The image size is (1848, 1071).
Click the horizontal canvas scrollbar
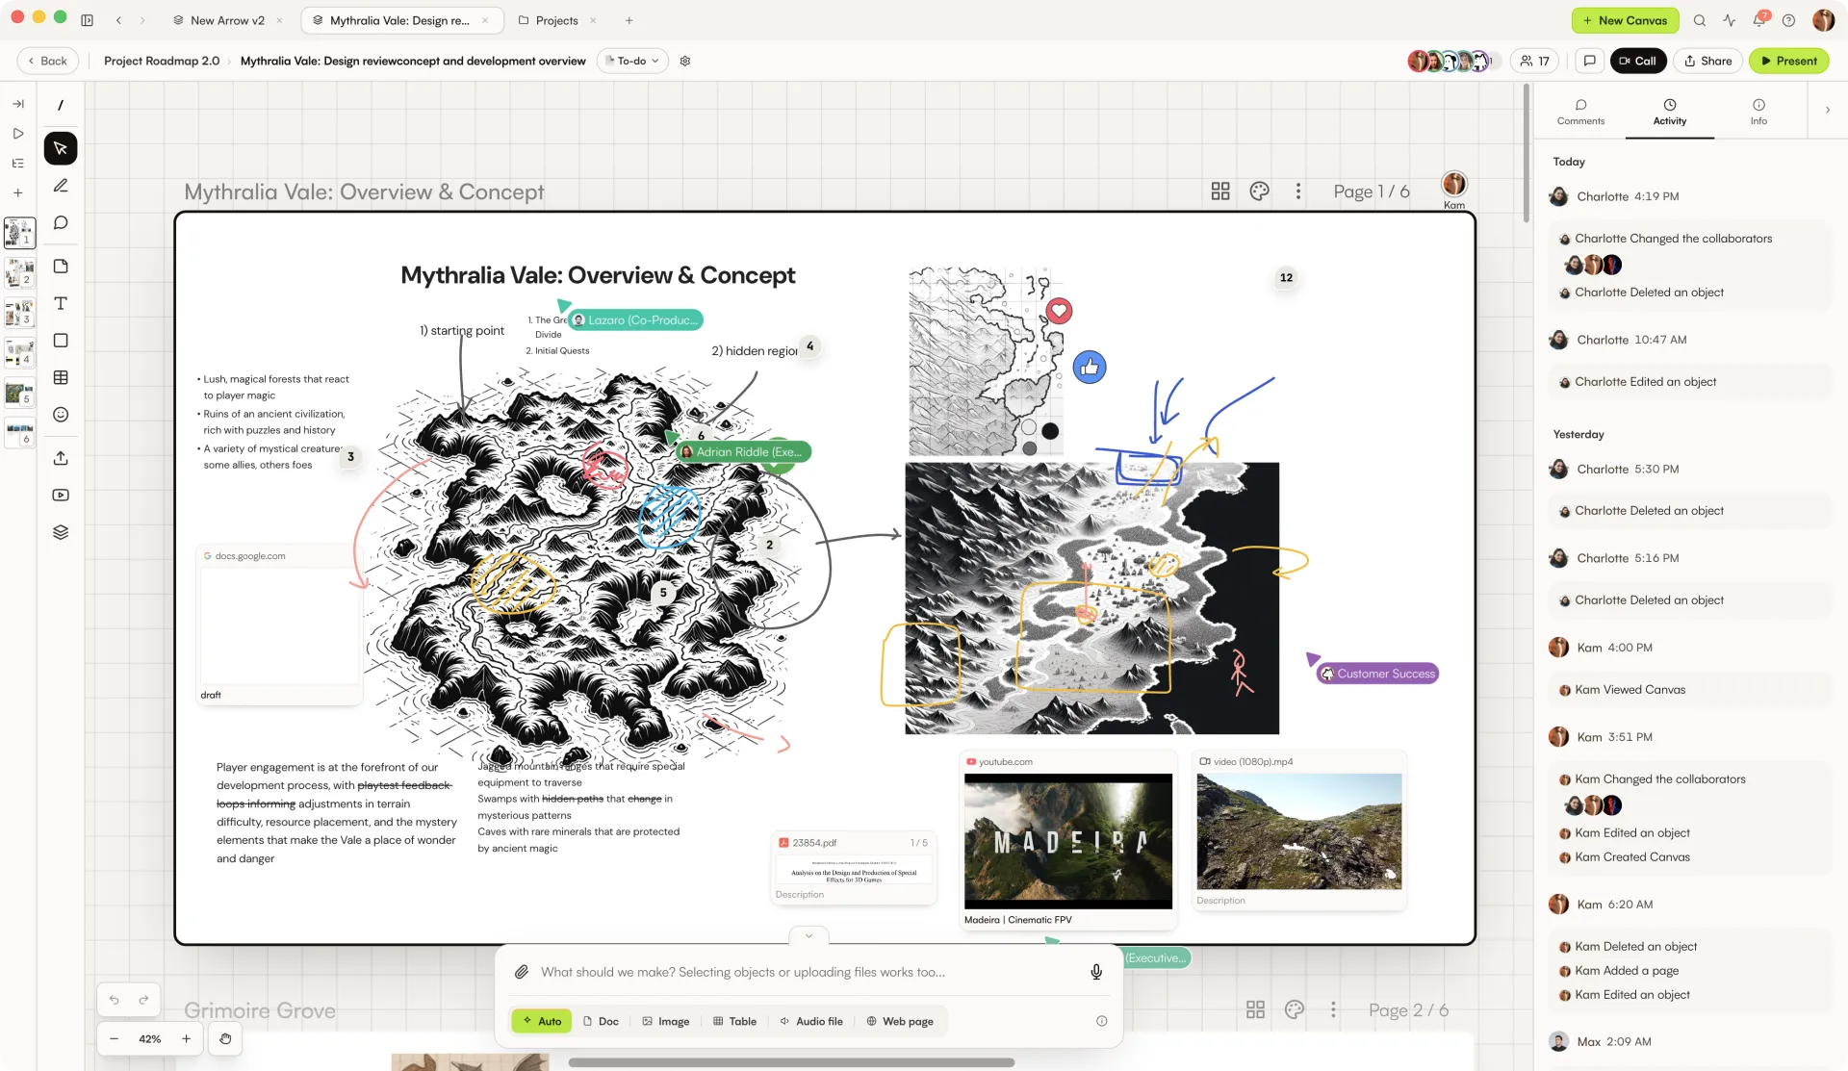point(791,1062)
